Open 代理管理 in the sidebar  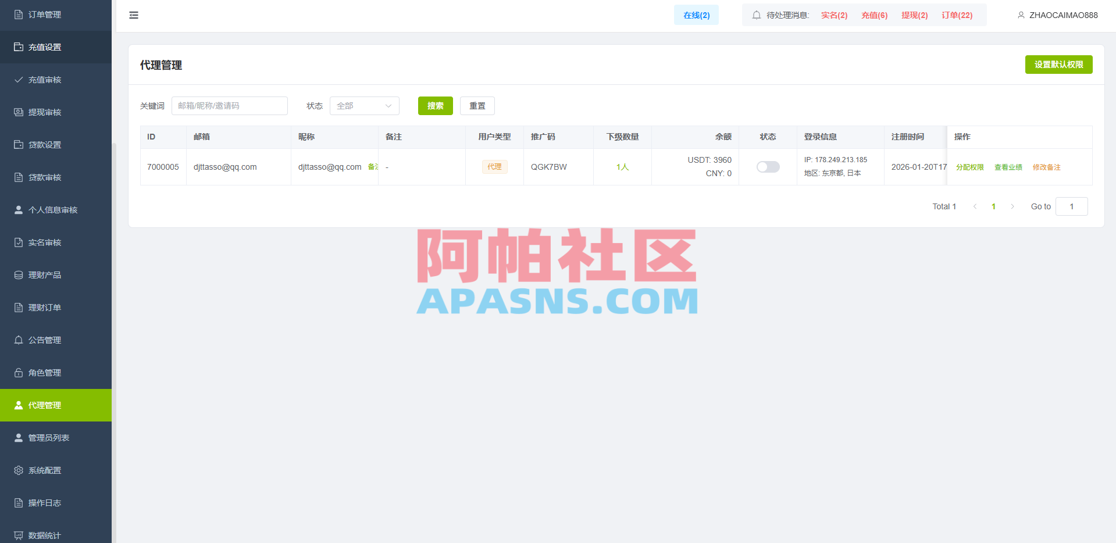click(56, 405)
